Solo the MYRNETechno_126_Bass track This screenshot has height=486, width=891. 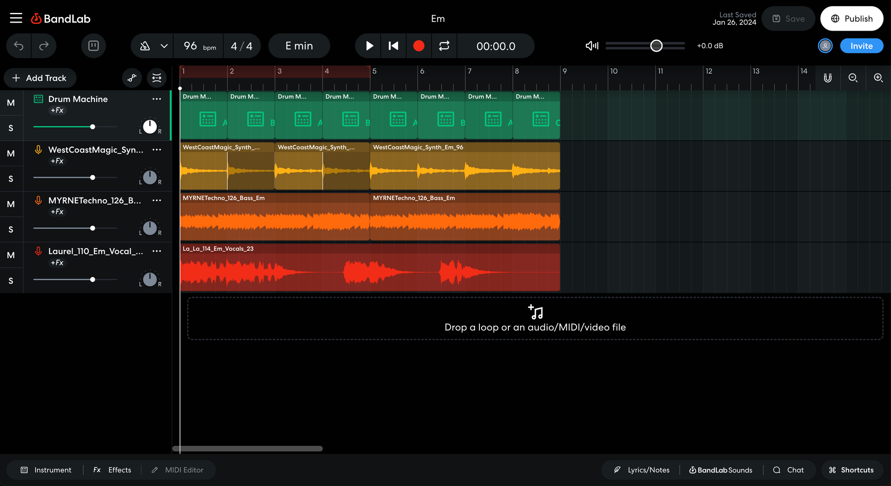click(11, 229)
